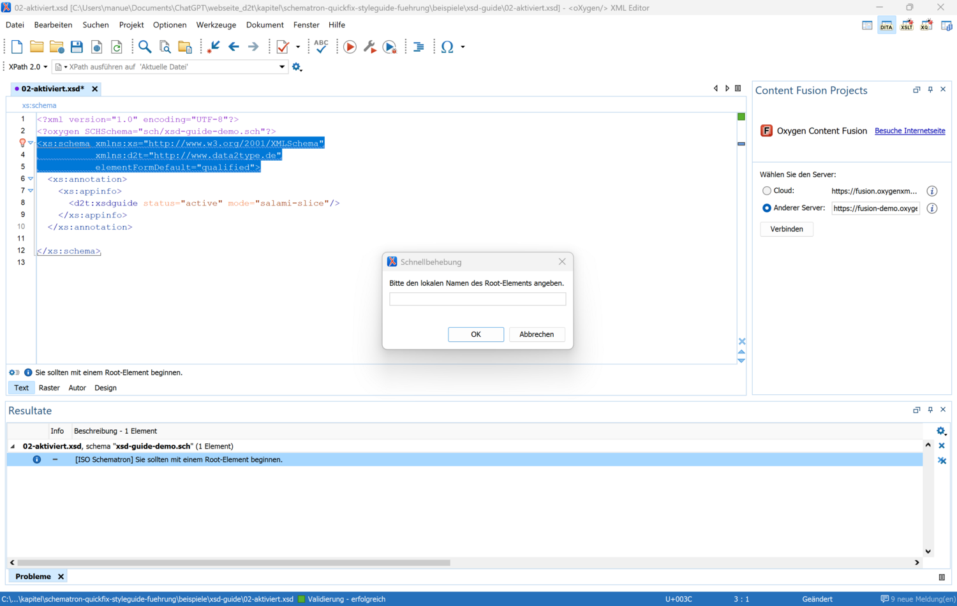This screenshot has width=957, height=606.
Task: Collapse the 02-aktiviert.xsd results tree node
Action: pyautogui.click(x=13, y=447)
